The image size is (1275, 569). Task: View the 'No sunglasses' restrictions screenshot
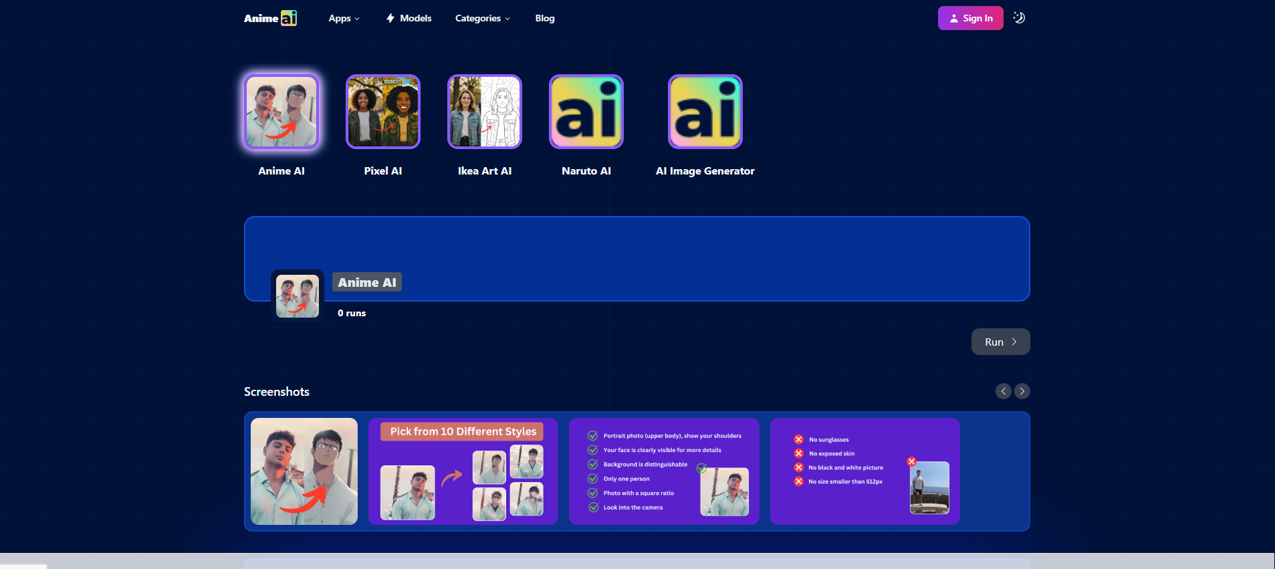(864, 471)
